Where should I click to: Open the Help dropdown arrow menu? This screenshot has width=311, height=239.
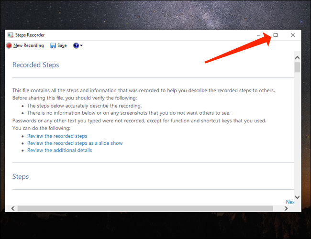(81, 46)
